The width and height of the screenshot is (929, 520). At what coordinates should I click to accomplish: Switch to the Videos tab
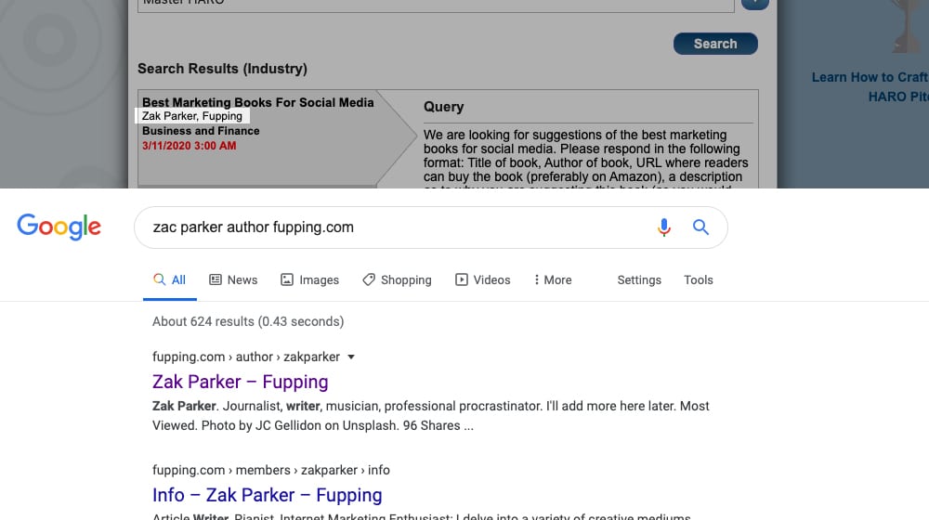point(483,280)
